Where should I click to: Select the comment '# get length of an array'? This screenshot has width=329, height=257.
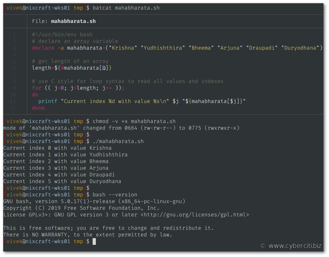click(70, 61)
